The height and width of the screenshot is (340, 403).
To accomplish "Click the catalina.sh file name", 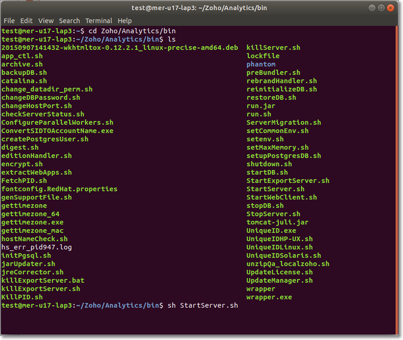I will pyautogui.click(x=24, y=81).
